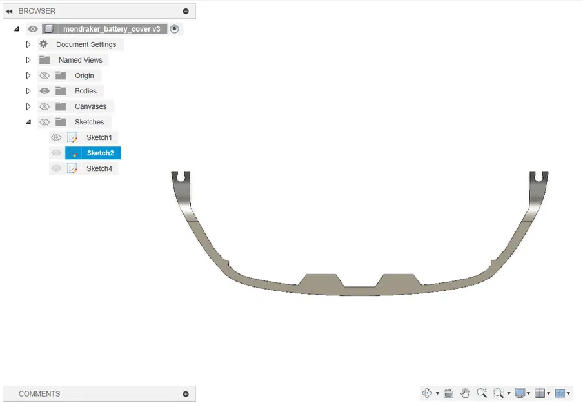Click the Fit zoom icon in navigation bar
Screen dimensions: 583x403
(498, 393)
